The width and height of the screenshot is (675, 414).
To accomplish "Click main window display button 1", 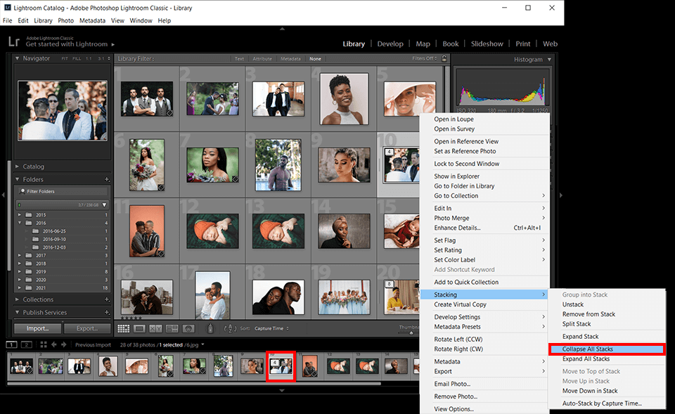I will (x=12, y=344).
